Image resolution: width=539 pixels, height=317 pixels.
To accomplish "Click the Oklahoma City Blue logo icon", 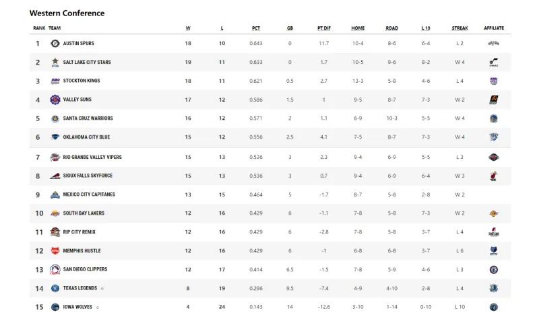I will (x=55, y=137).
